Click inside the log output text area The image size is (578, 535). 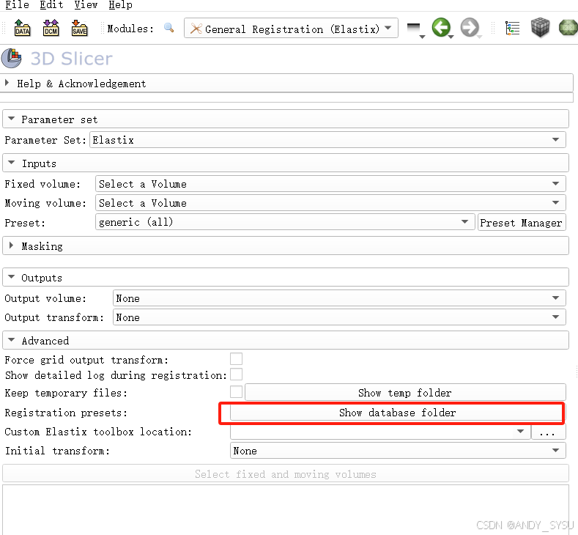pyautogui.click(x=286, y=509)
